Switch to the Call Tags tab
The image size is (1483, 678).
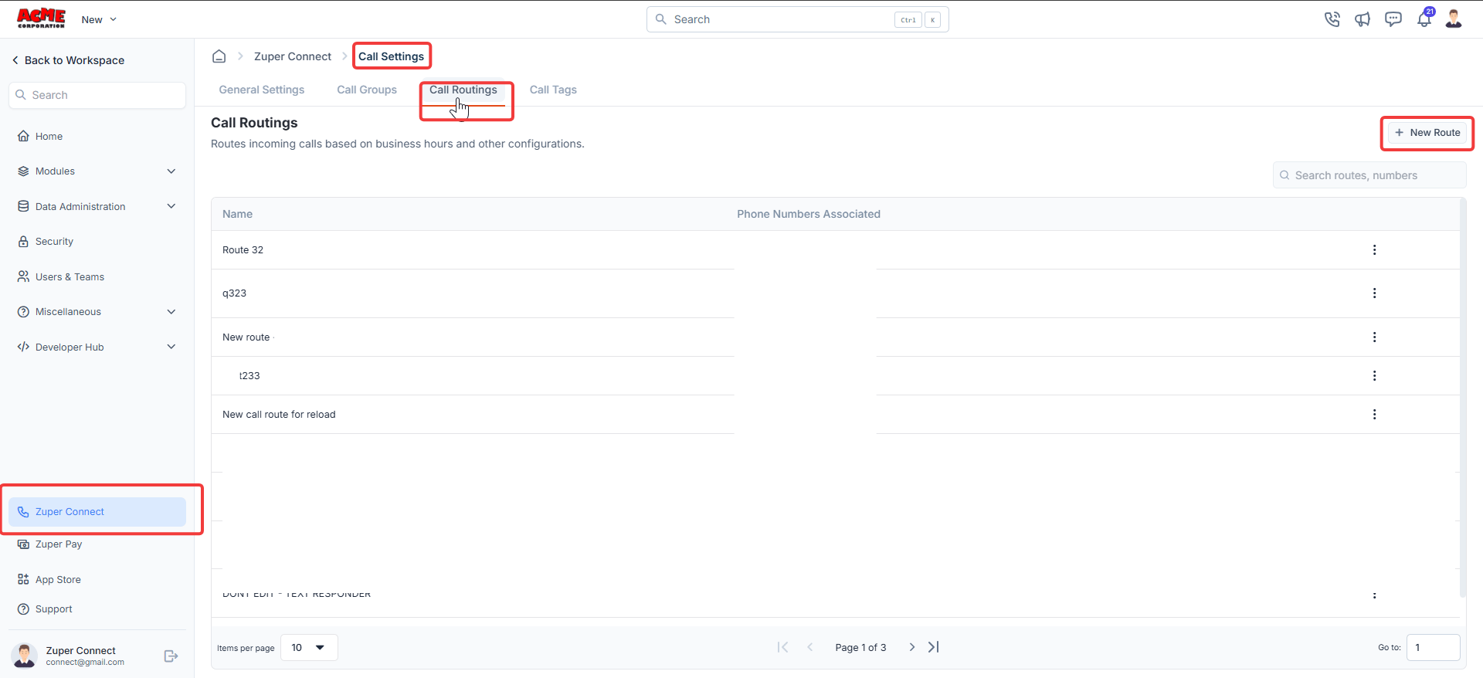point(553,90)
